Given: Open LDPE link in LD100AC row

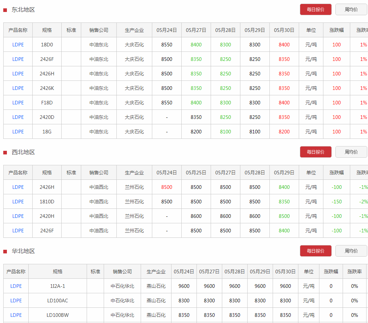Looking at the screenshot, I should point(16,301).
